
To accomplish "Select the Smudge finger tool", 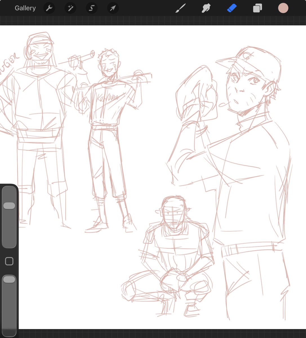I will click(x=206, y=8).
